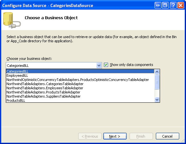186x144 pixels.
Task: Open the Help question mark button
Action: point(173,5)
